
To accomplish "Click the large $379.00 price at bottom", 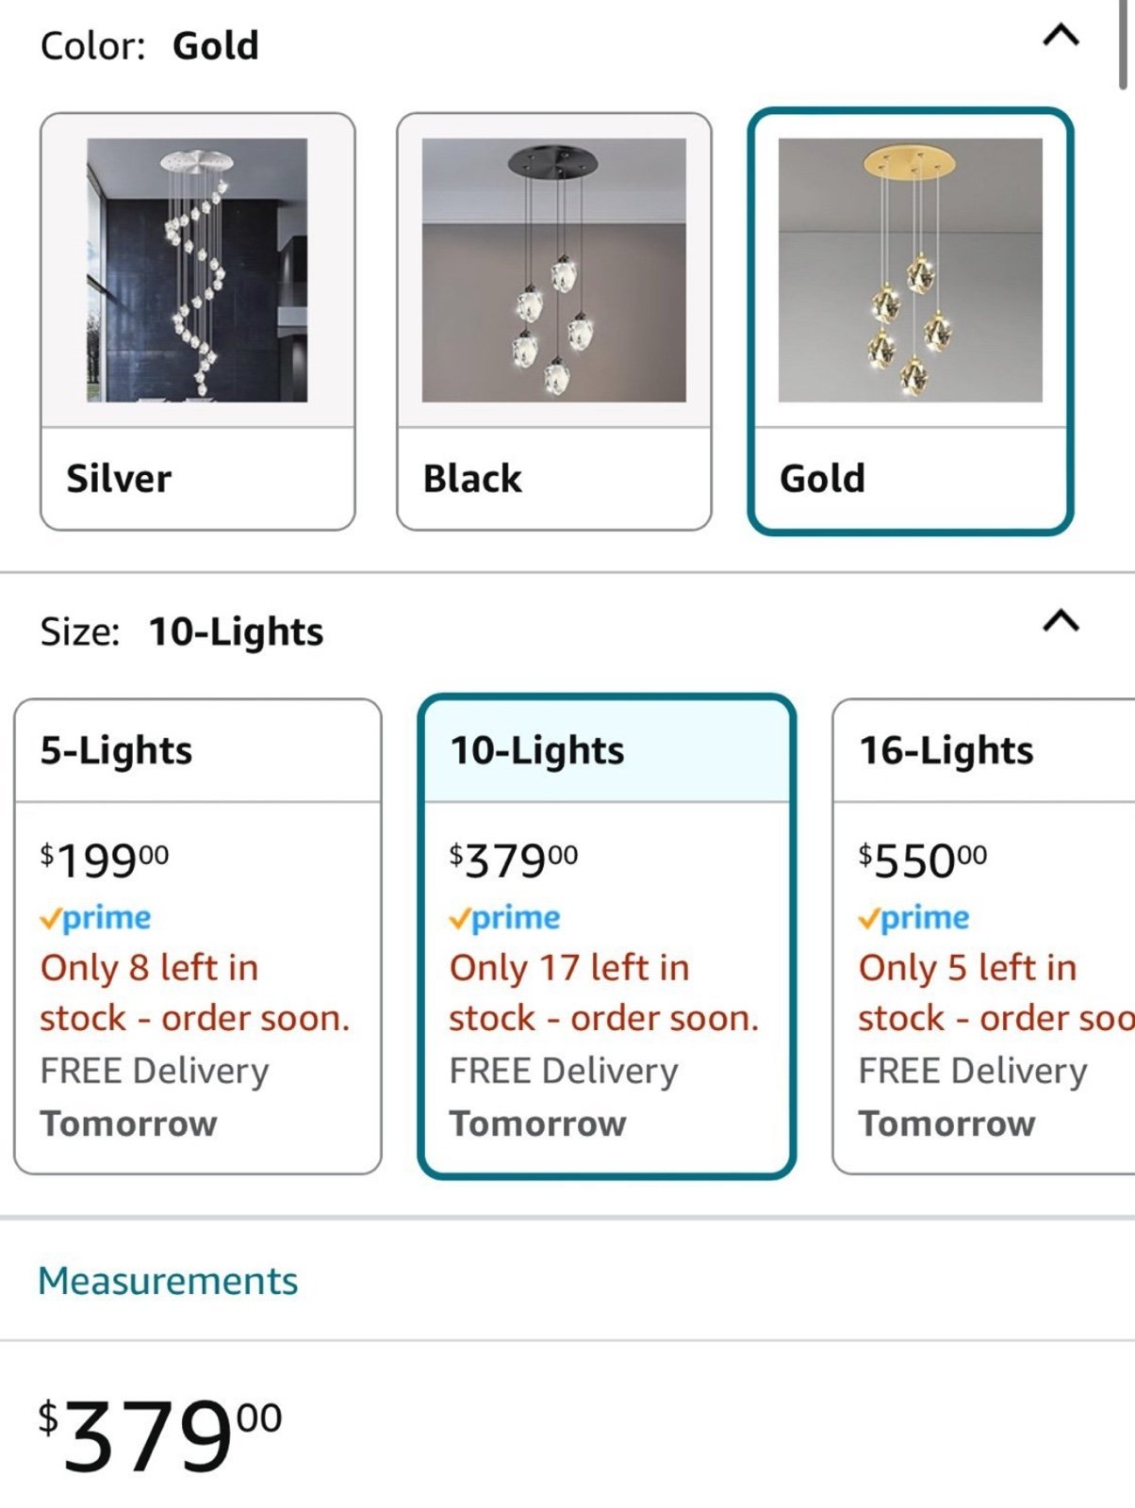I will click(159, 1435).
